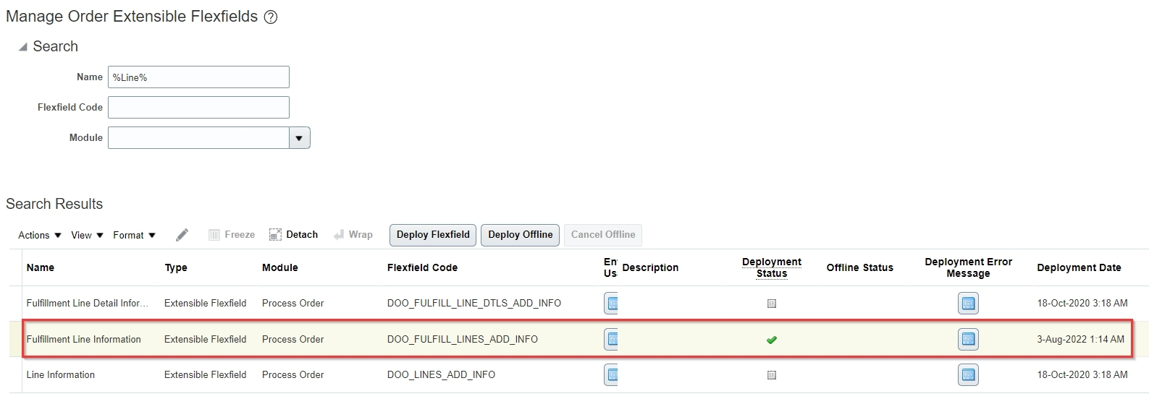Click the Flexfield Code column header

[422, 268]
